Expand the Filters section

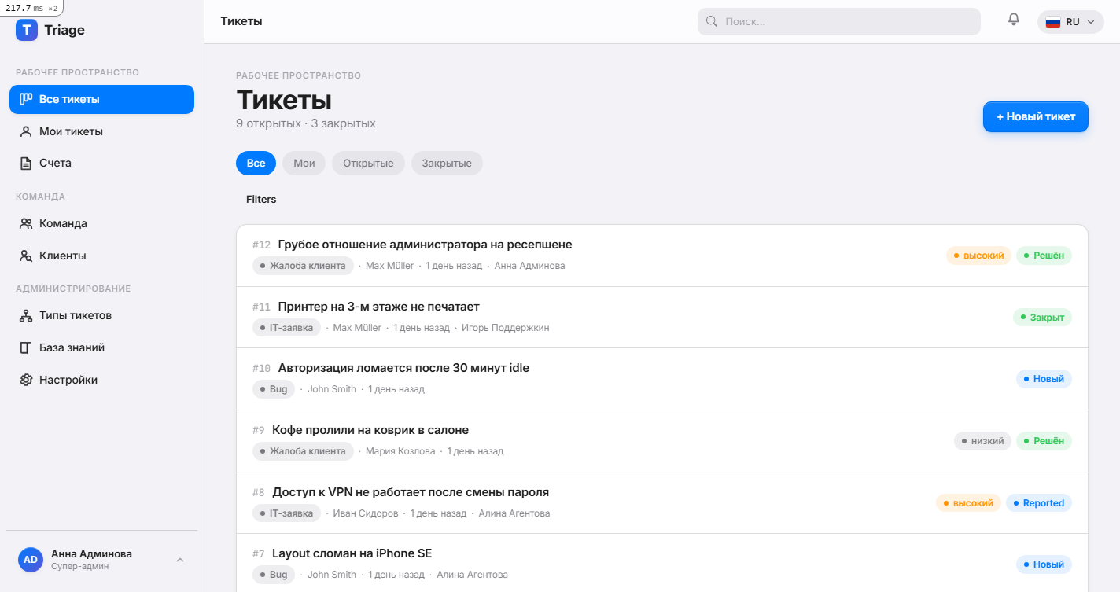[261, 200]
